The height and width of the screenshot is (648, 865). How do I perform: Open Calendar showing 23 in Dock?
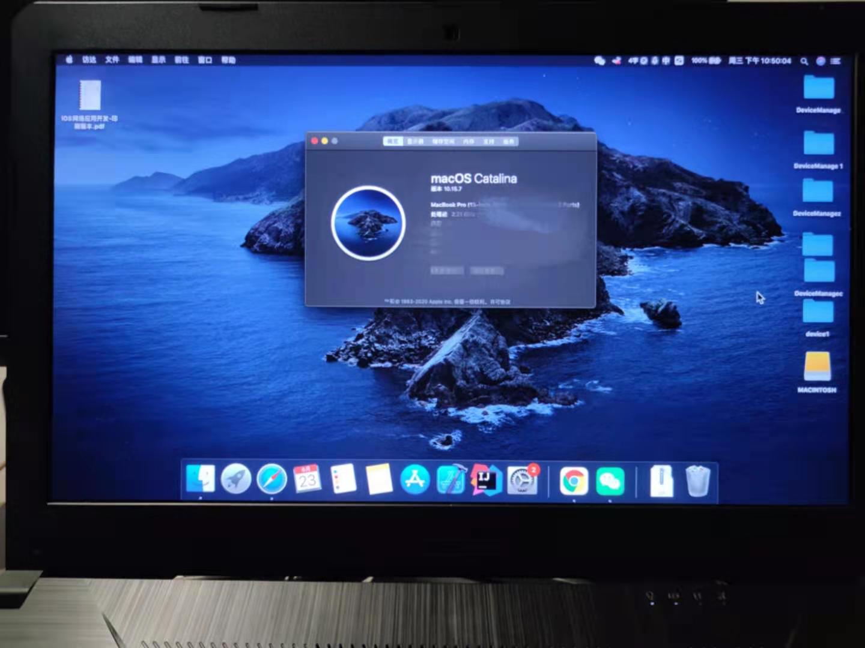(x=307, y=479)
